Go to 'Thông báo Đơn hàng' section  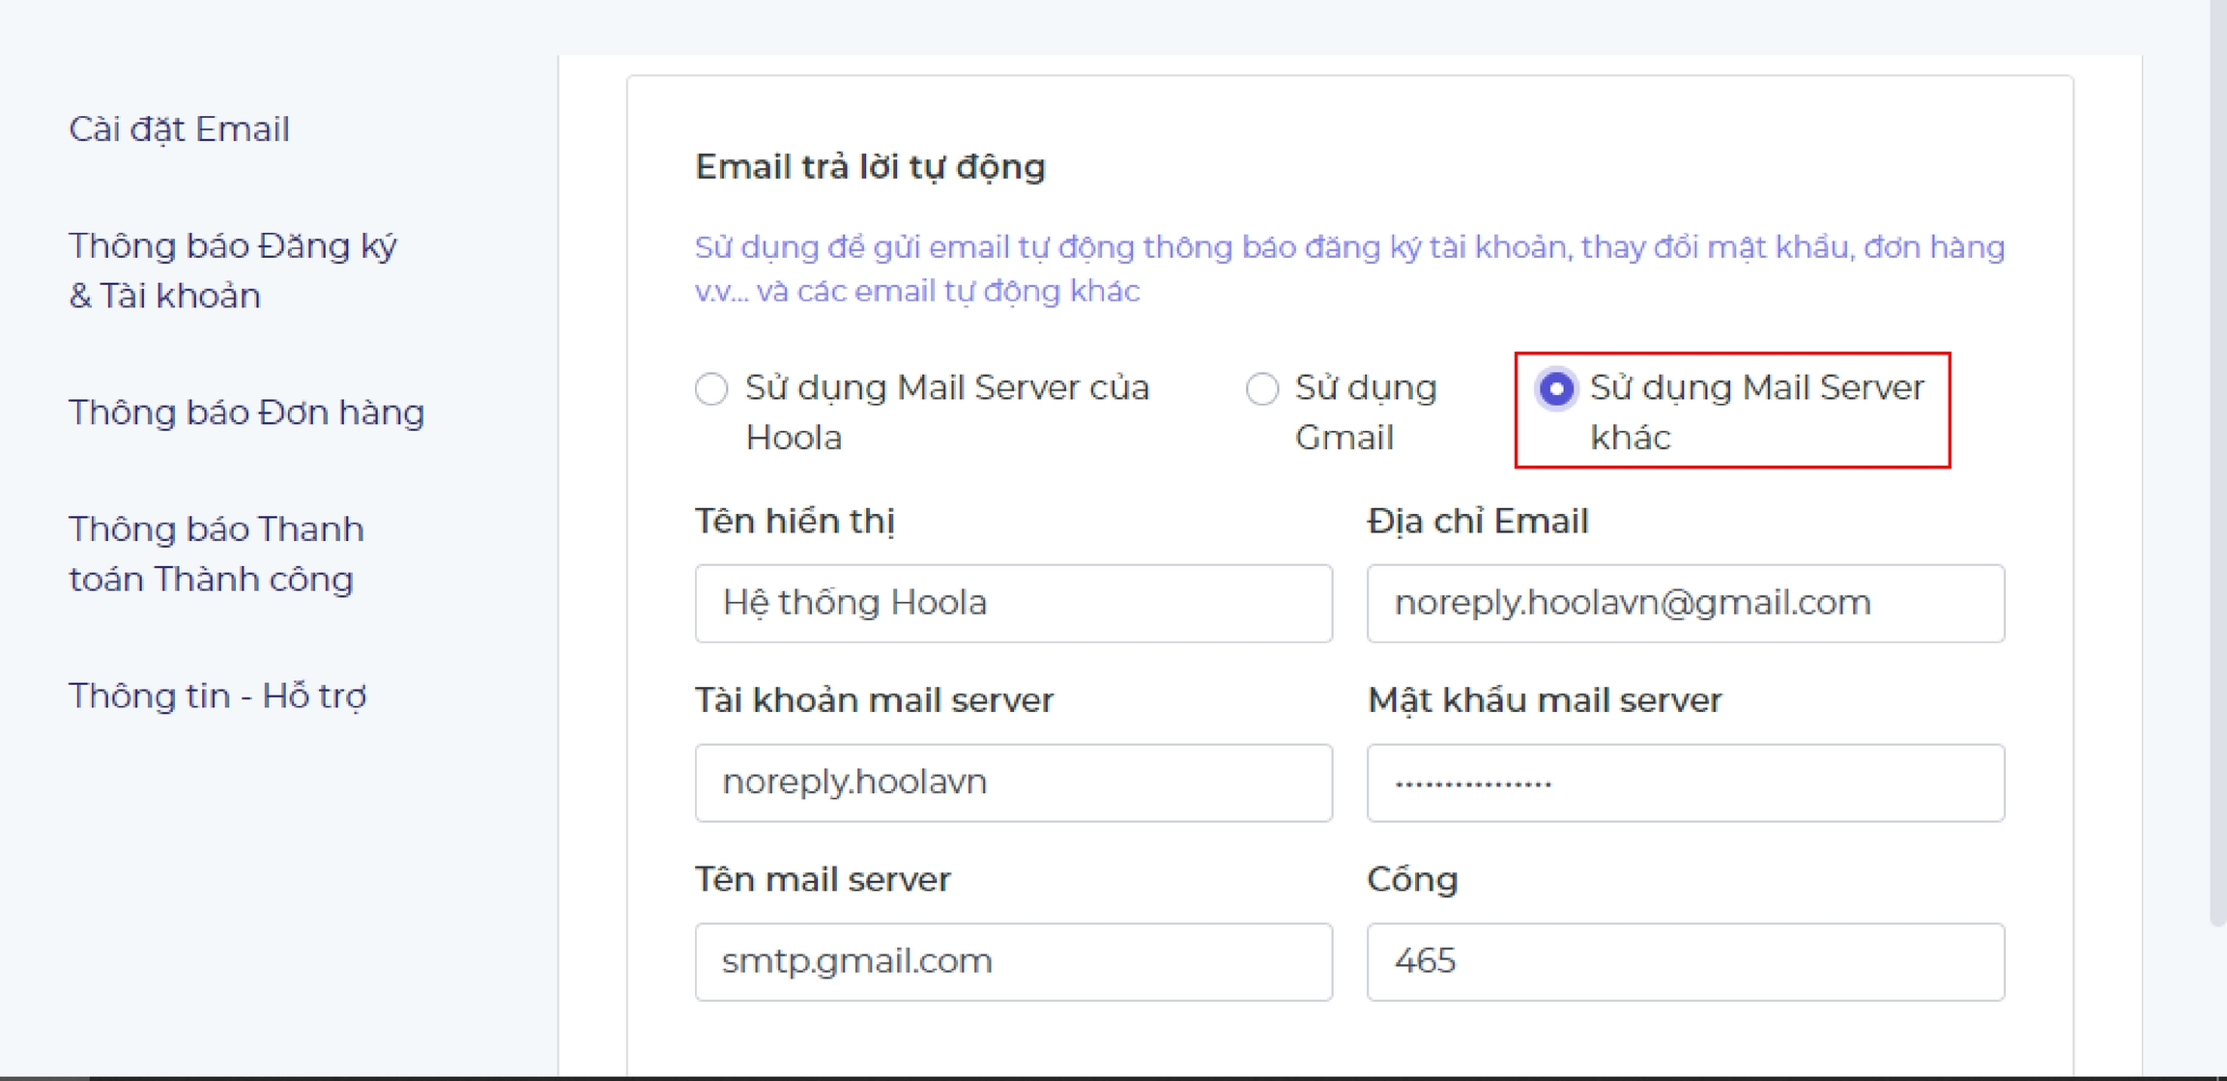[x=246, y=412]
